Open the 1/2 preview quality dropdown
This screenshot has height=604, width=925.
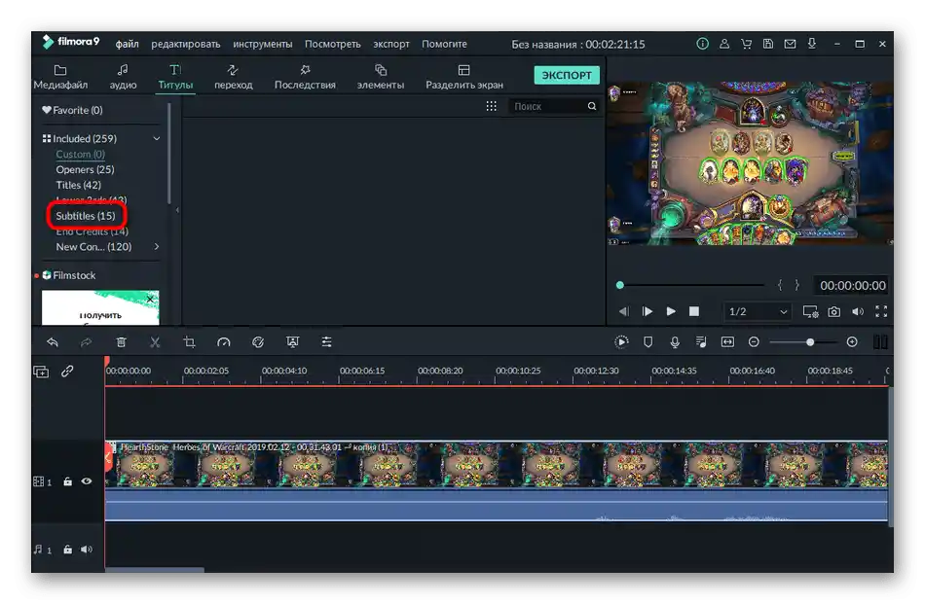point(758,311)
